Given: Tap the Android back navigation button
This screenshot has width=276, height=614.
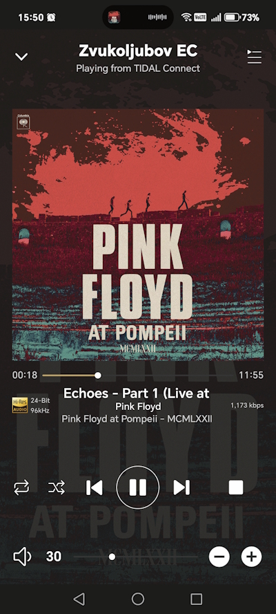Looking at the screenshot, I should (x=79, y=599).
